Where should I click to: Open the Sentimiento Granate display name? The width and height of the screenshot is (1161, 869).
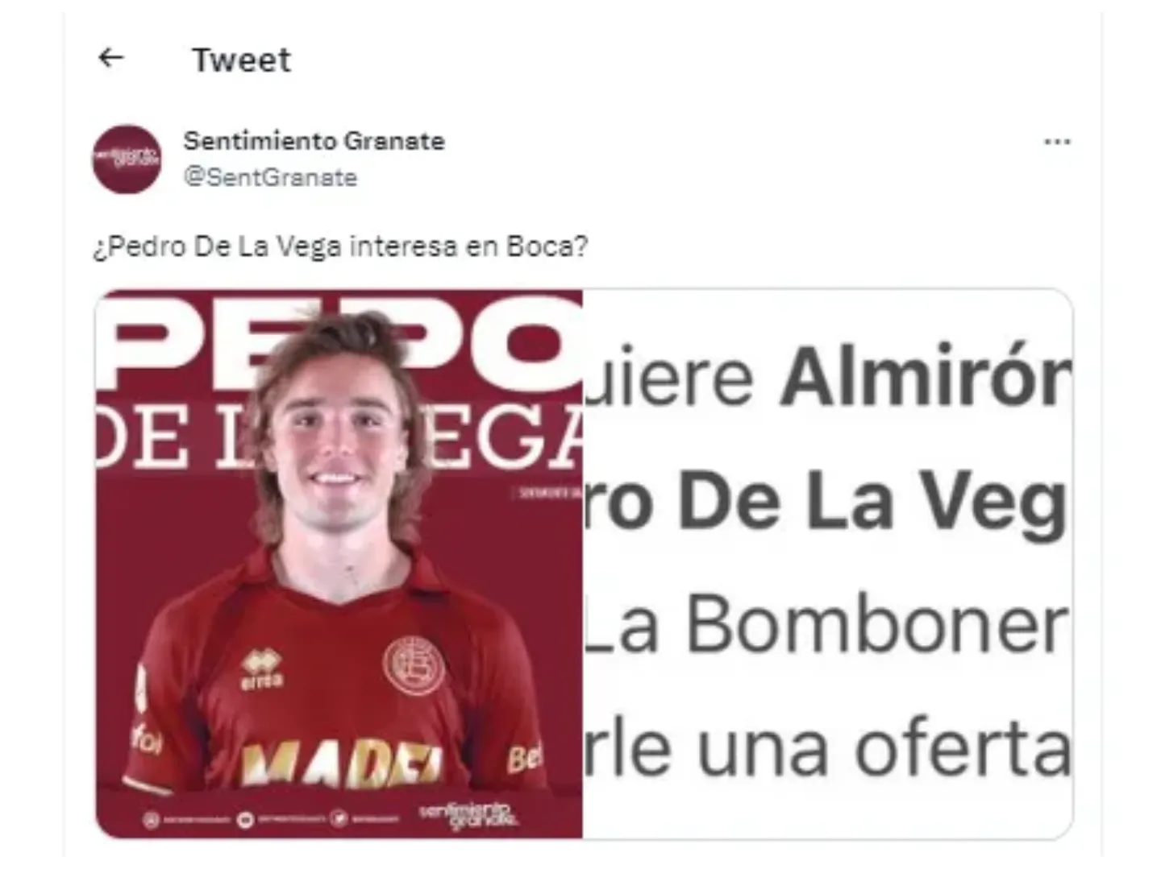tap(314, 141)
